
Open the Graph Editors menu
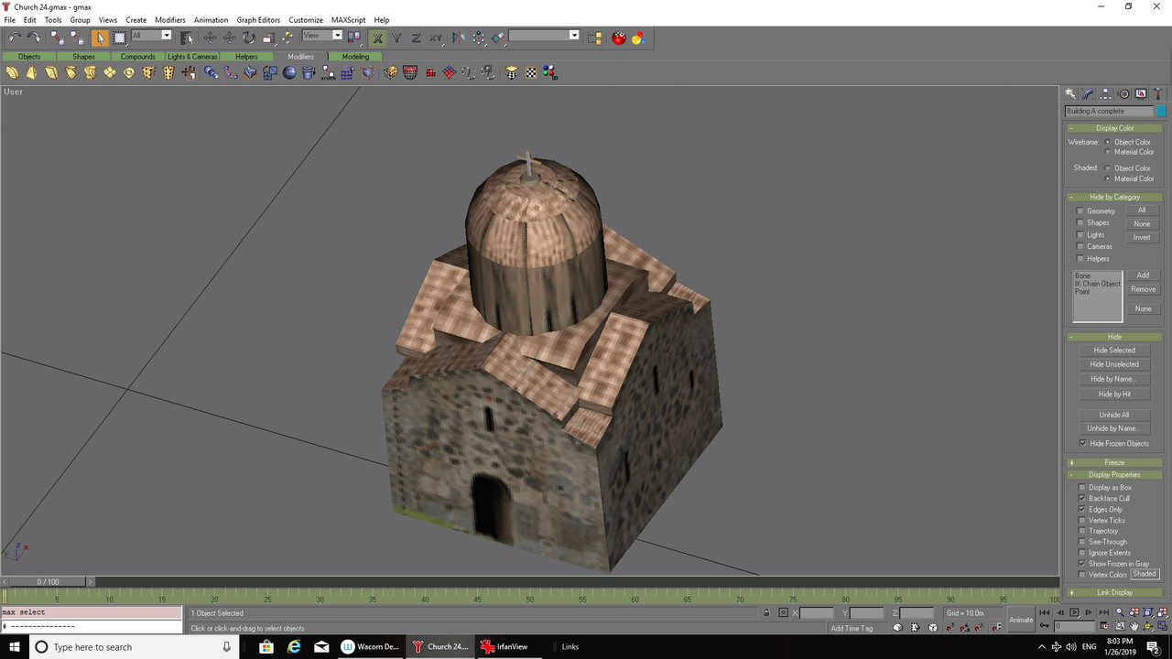[x=258, y=19]
